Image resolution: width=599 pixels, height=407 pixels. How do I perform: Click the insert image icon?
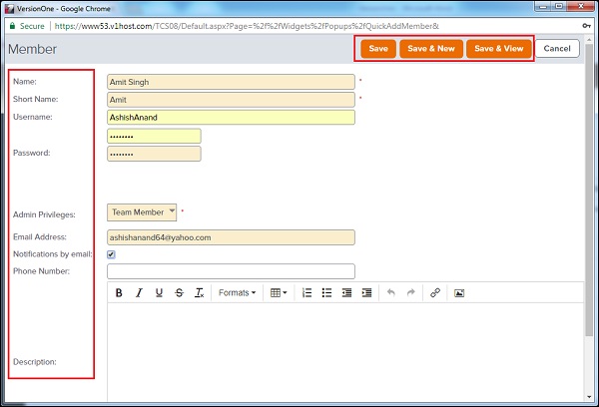pos(459,293)
